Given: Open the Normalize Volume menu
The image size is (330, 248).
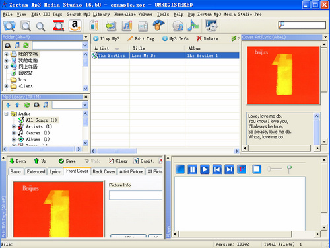Looking at the screenshot, I should (x=133, y=14).
